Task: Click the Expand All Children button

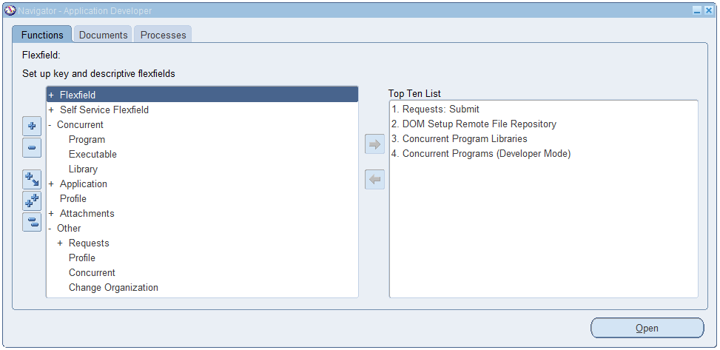Action: (x=32, y=179)
